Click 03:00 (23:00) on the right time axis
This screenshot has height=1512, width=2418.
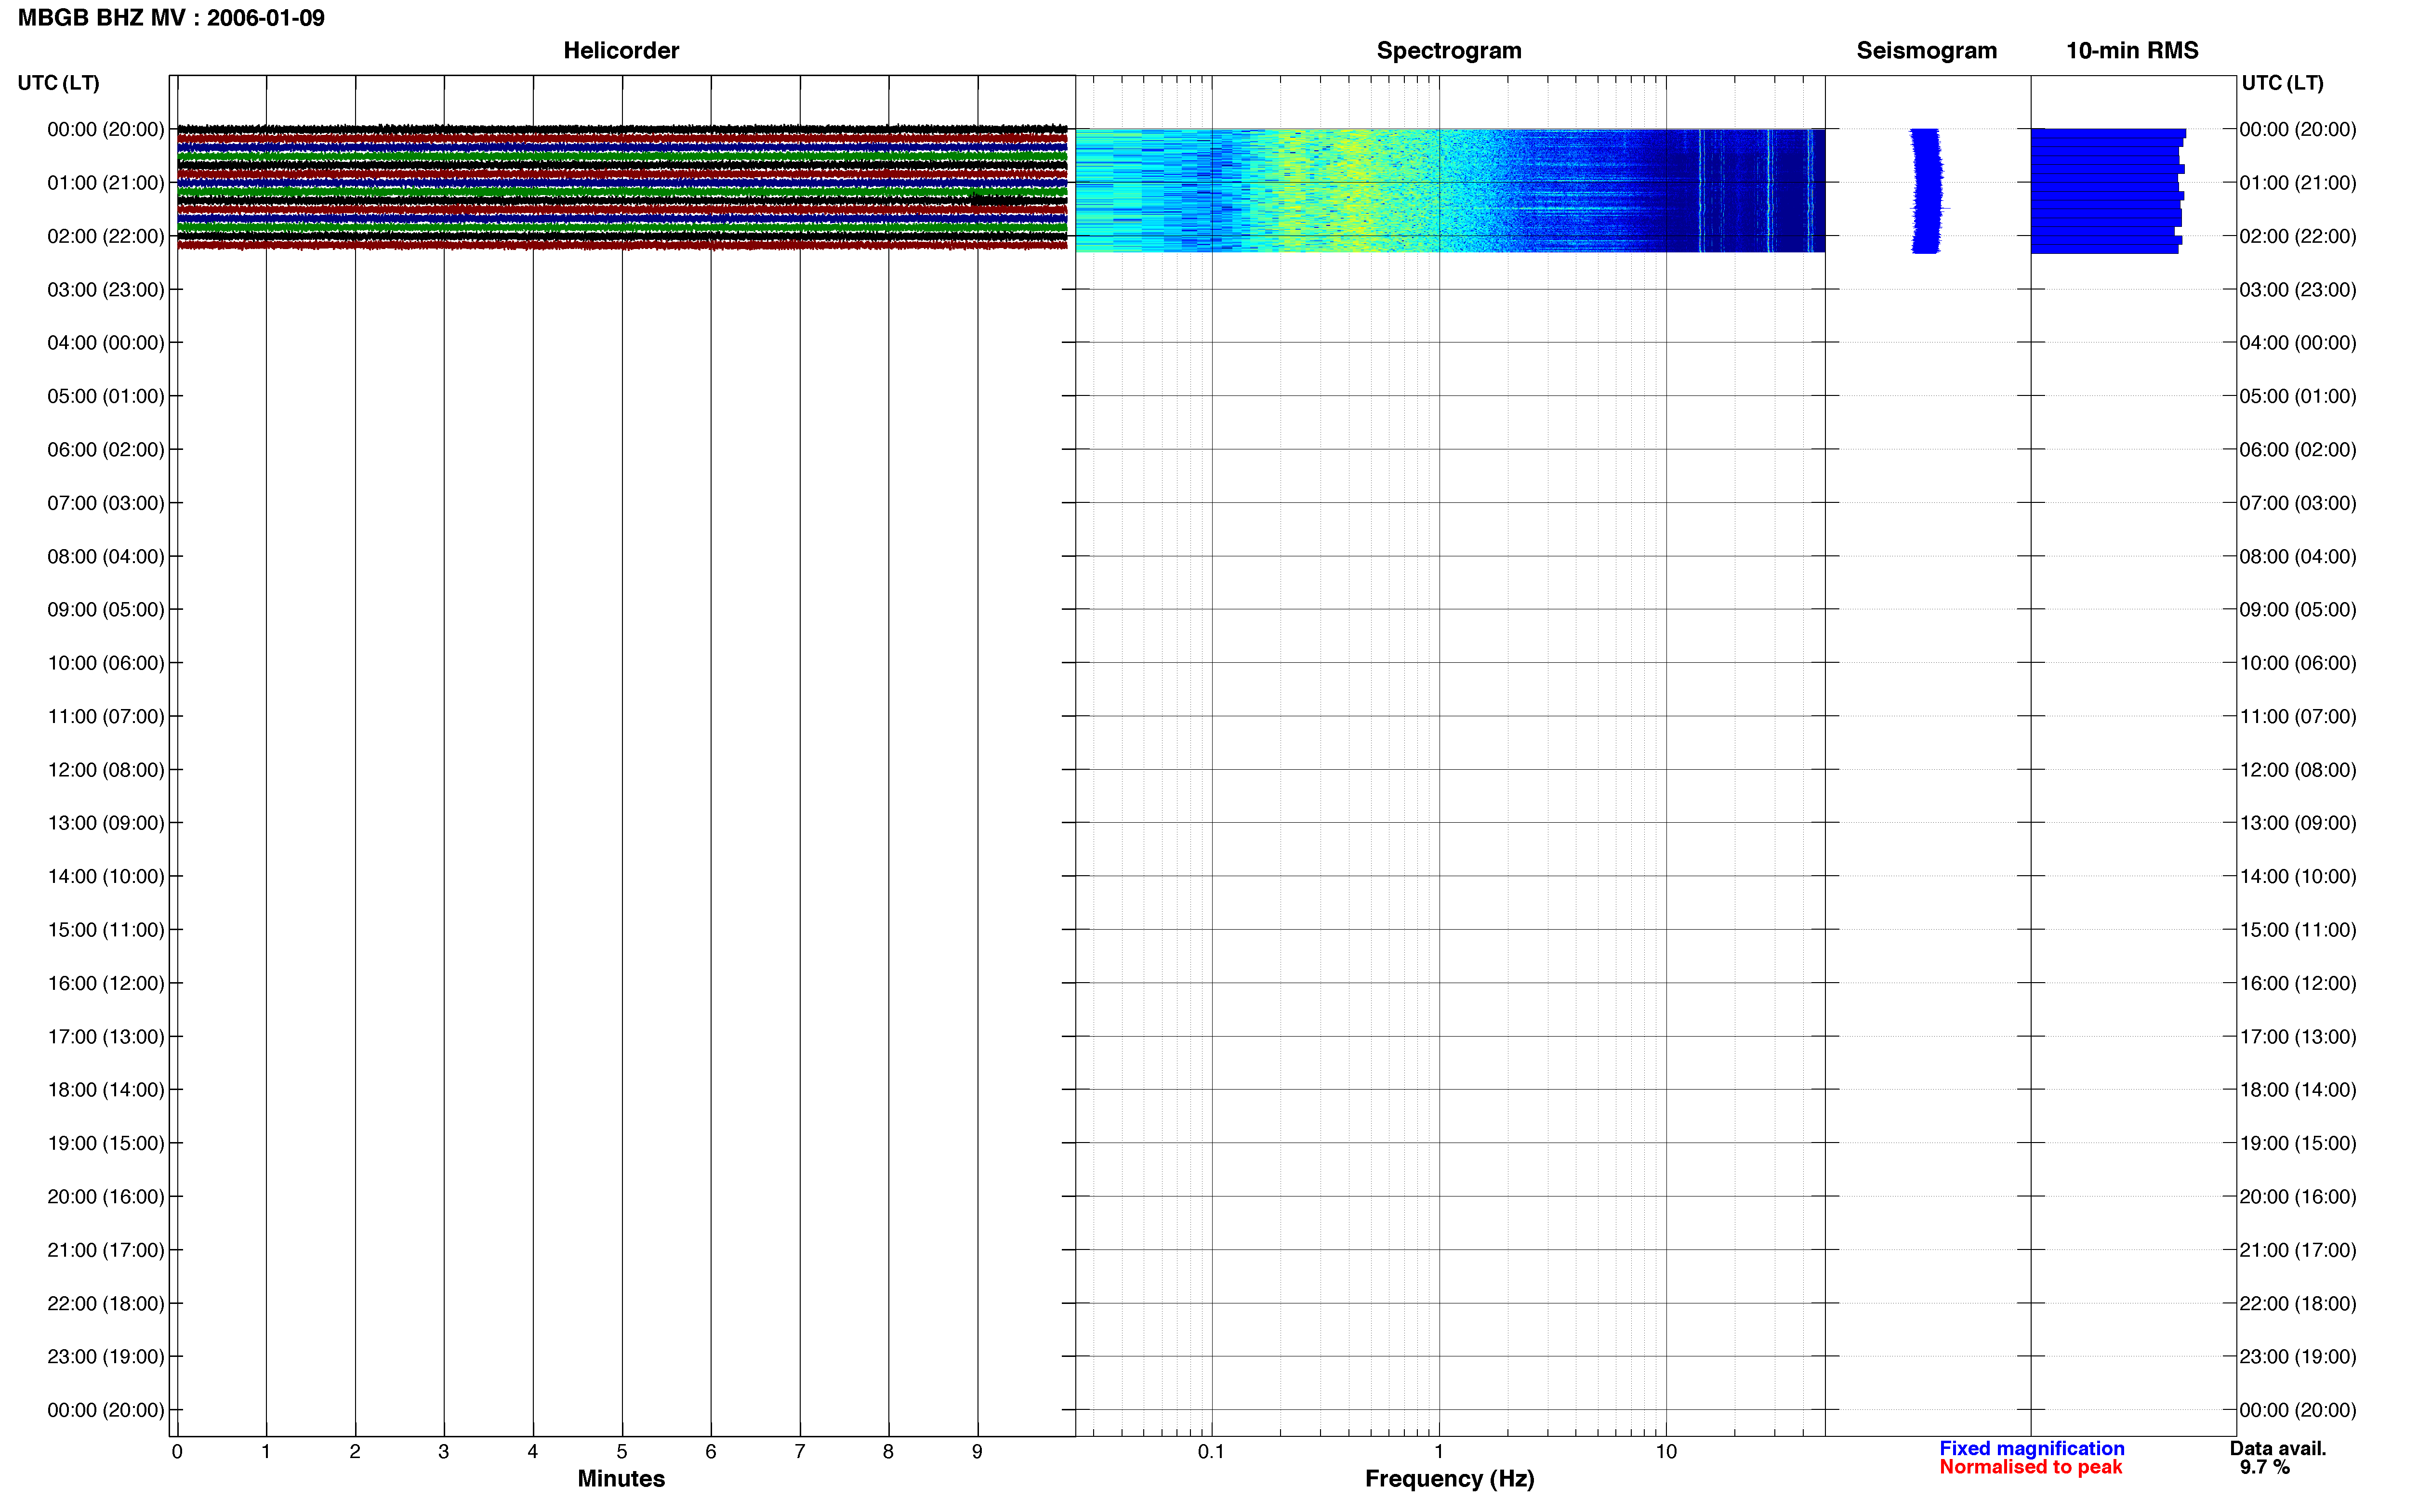(2298, 290)
